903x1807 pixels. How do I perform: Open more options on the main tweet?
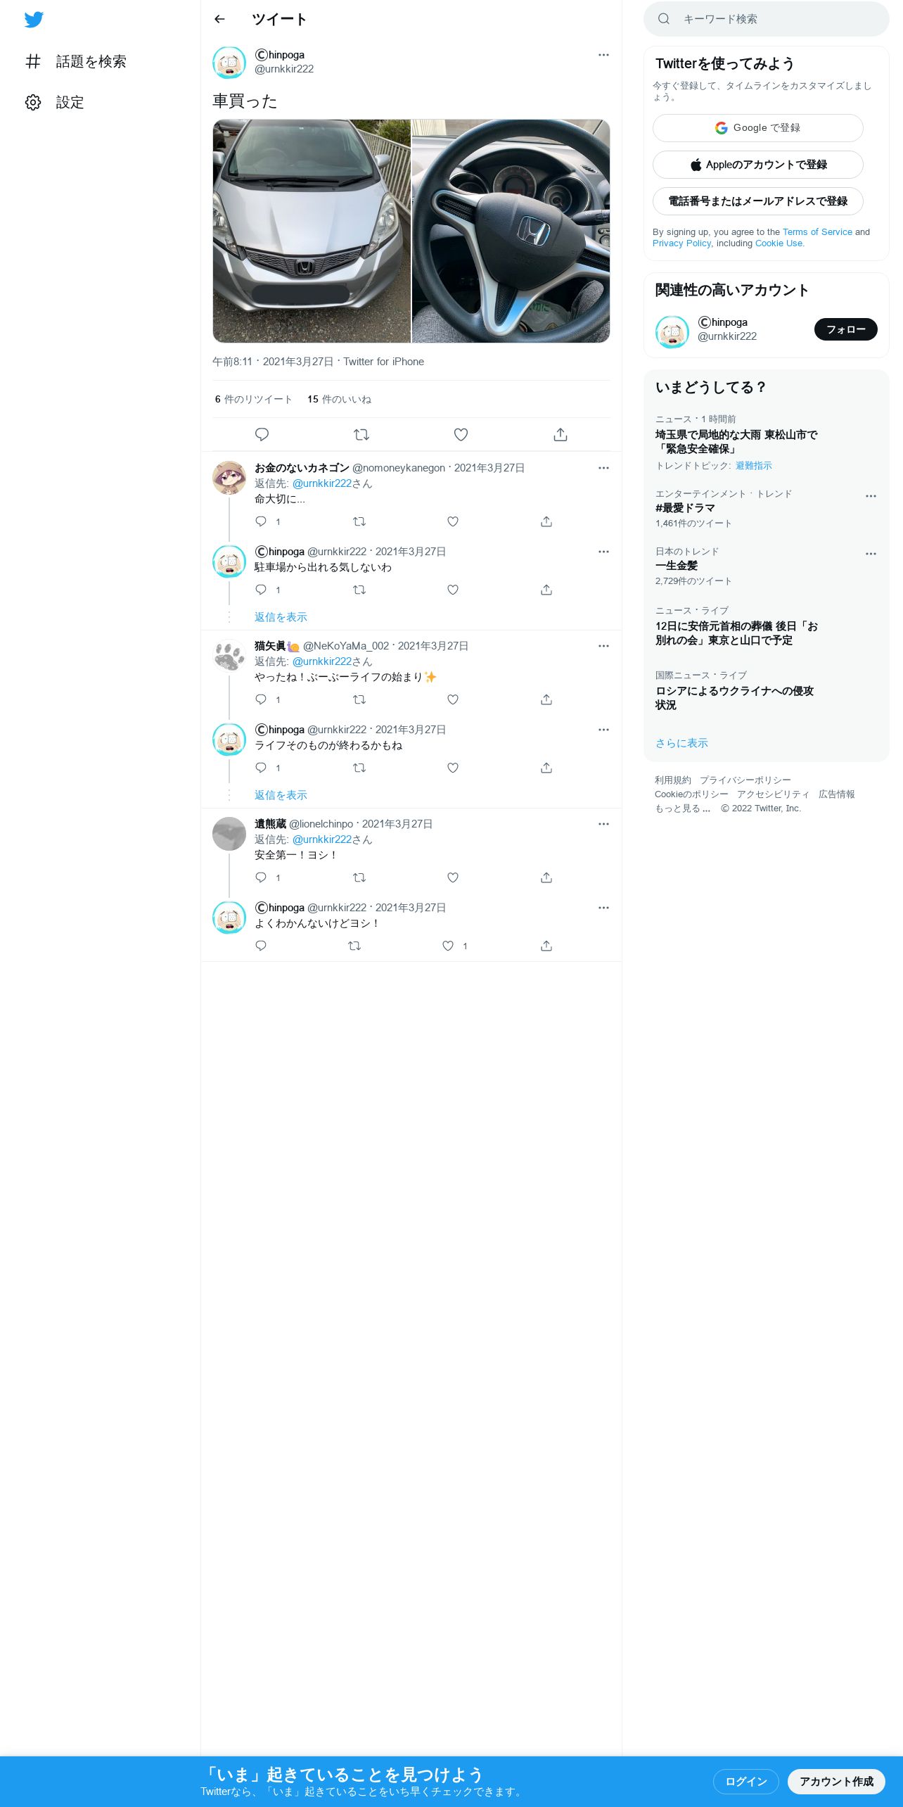click(x=603, y=55)
